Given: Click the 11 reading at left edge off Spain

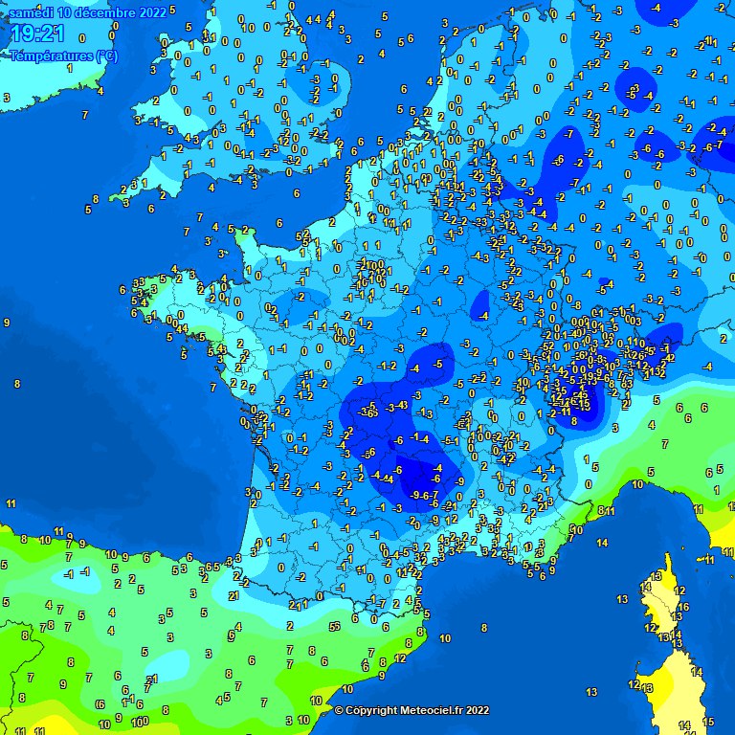Looking at the screenshot, I should coord(11,503).
